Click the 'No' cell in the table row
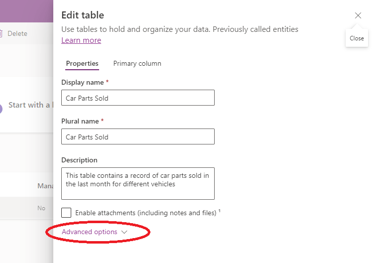The image size is (383, 263). click(x=41, y=208)
